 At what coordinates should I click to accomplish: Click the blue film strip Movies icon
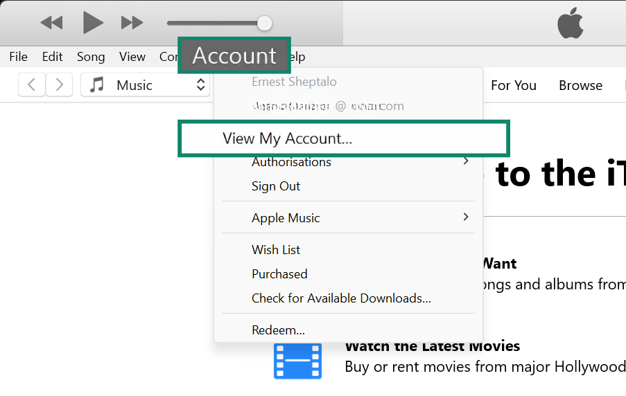(x=297, y=361)
